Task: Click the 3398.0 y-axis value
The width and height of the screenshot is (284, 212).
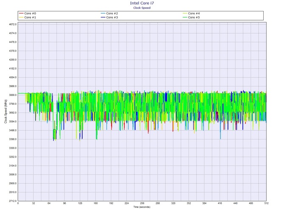Action: [x=13, y=139]
